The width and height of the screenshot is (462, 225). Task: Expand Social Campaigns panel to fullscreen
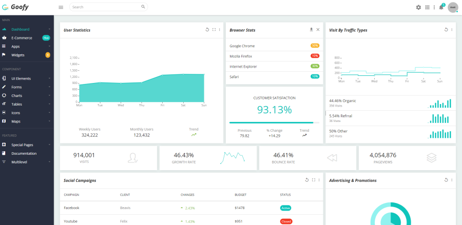[x=314, y=180]
